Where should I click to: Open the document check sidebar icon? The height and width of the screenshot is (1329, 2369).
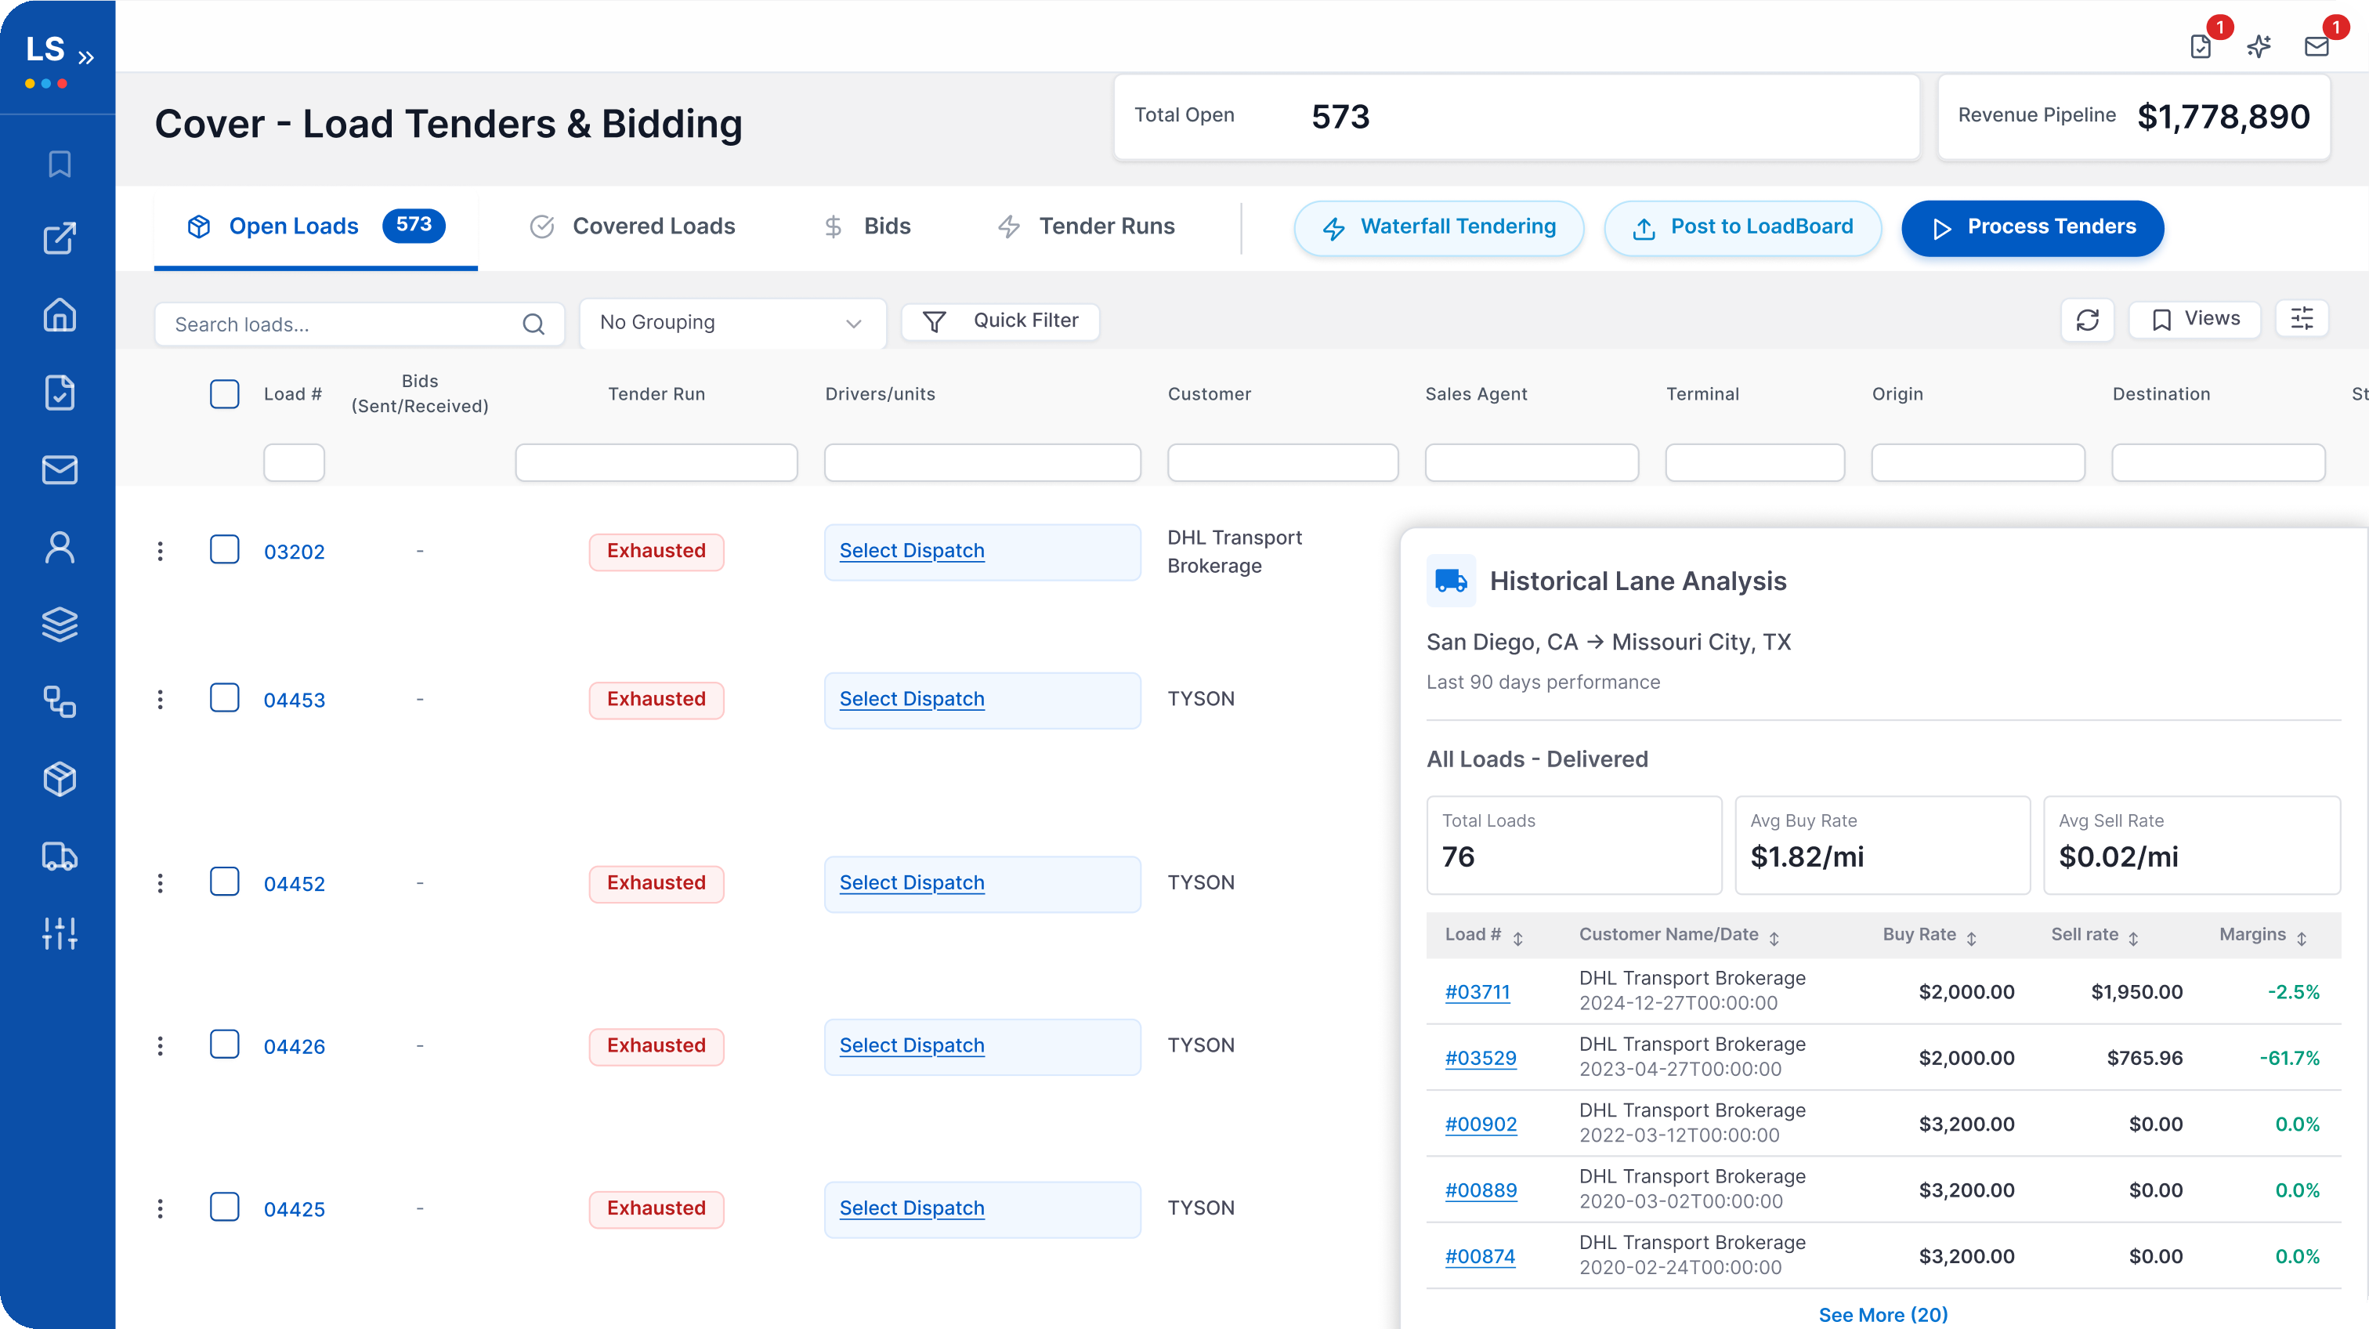(60, 393)
